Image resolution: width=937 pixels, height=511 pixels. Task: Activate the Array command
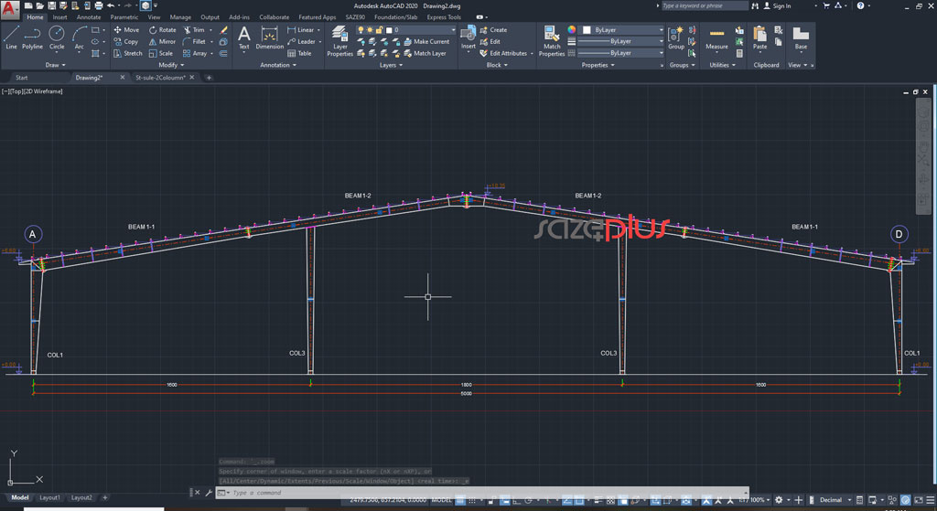coord(195,53)
